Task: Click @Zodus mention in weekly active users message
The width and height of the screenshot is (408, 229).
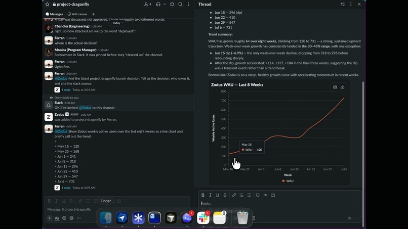Action: 61,131
